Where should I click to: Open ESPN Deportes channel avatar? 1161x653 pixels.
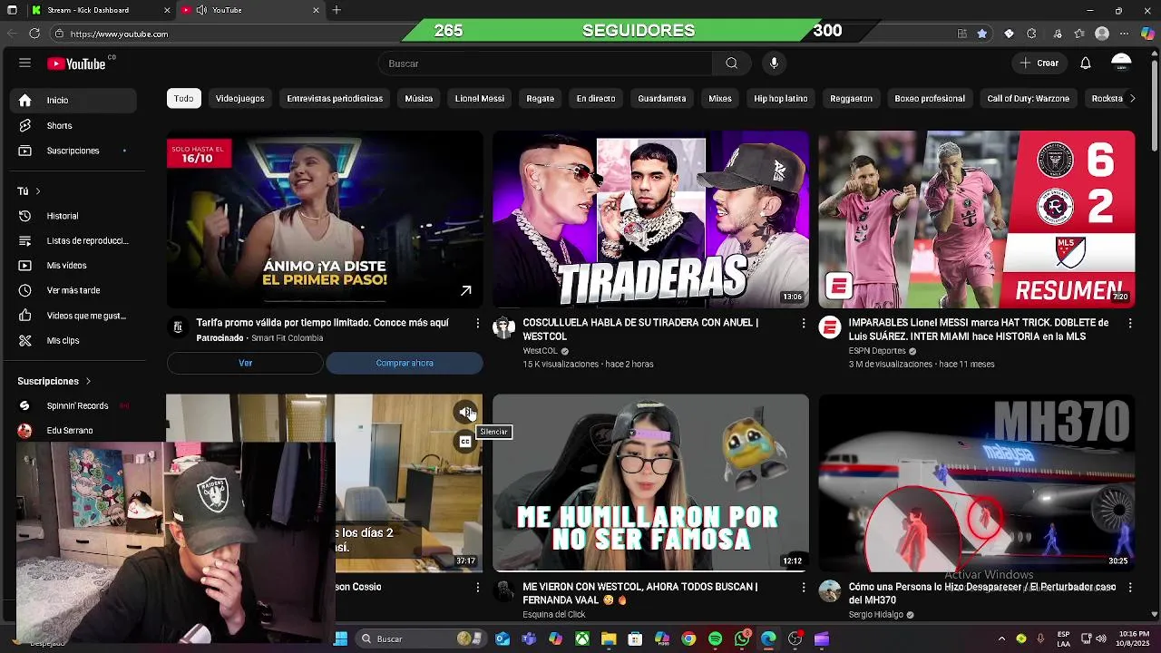click(830, 327)
